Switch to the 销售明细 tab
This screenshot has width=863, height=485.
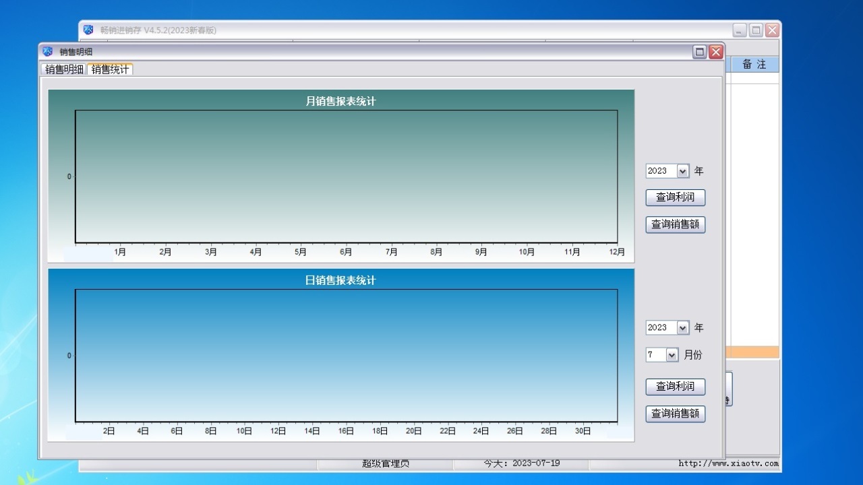coord(64,69)
